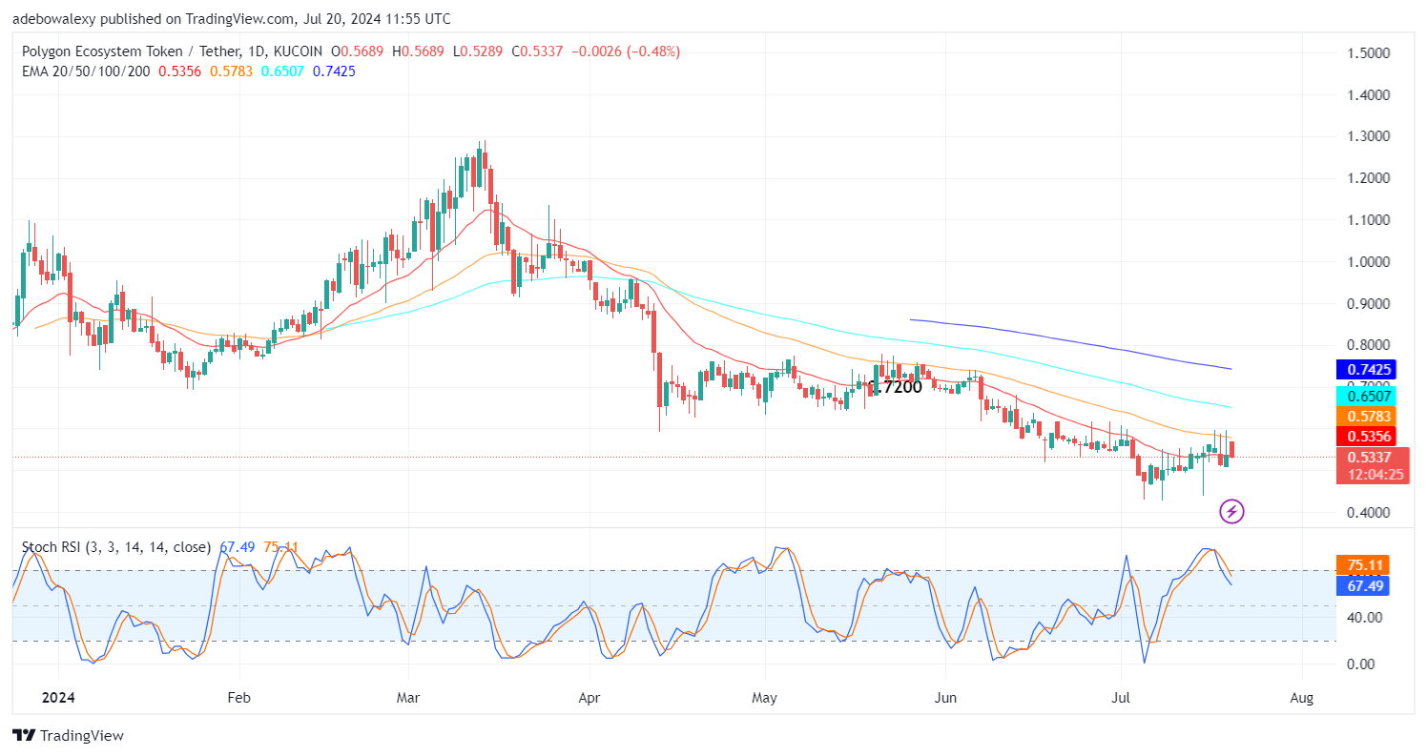Image resolution: width=1427 pixels, height=756 pixels.
Task: Click the 0.5356 red price axis label
Action: 1367,437
